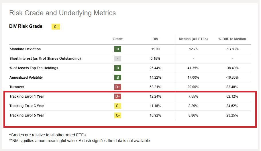The height and width of the screenshot is (151, 261).
Task: Click the 53.21% DIV turnover value
Action: (x=155, y=87)
